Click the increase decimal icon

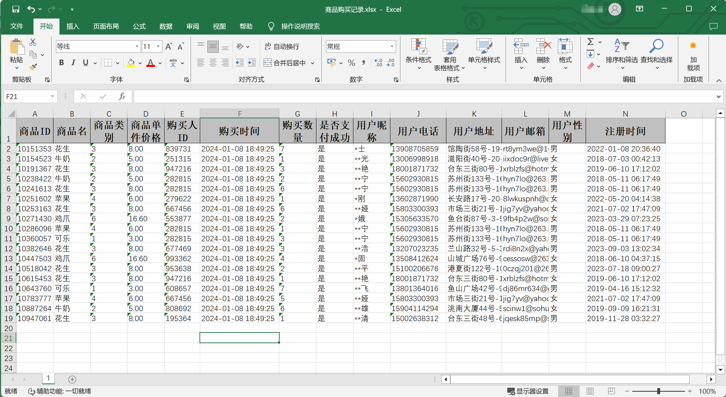378,63
